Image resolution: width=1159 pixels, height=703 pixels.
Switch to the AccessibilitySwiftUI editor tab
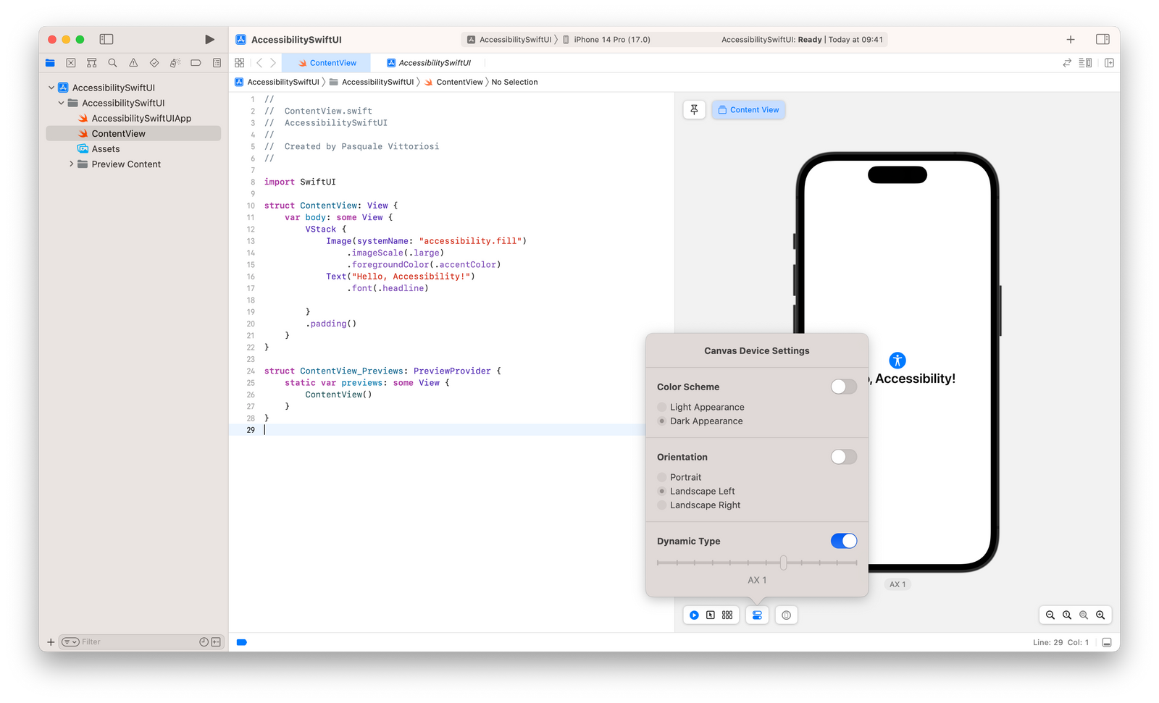(x=430, y=63)
